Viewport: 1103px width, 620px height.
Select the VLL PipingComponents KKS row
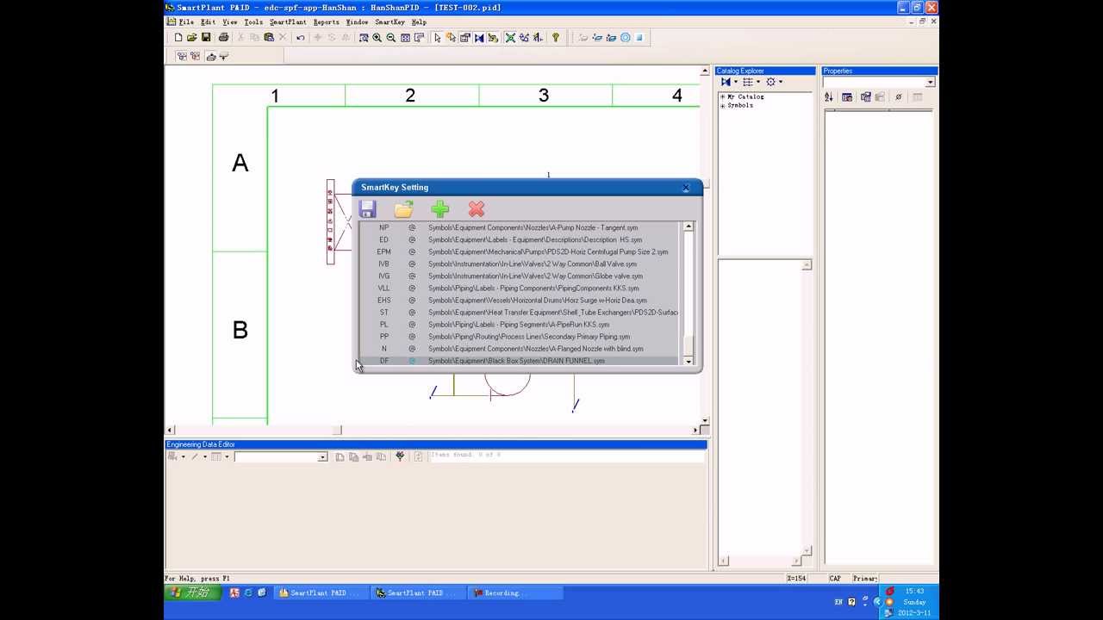pos(519,288)
